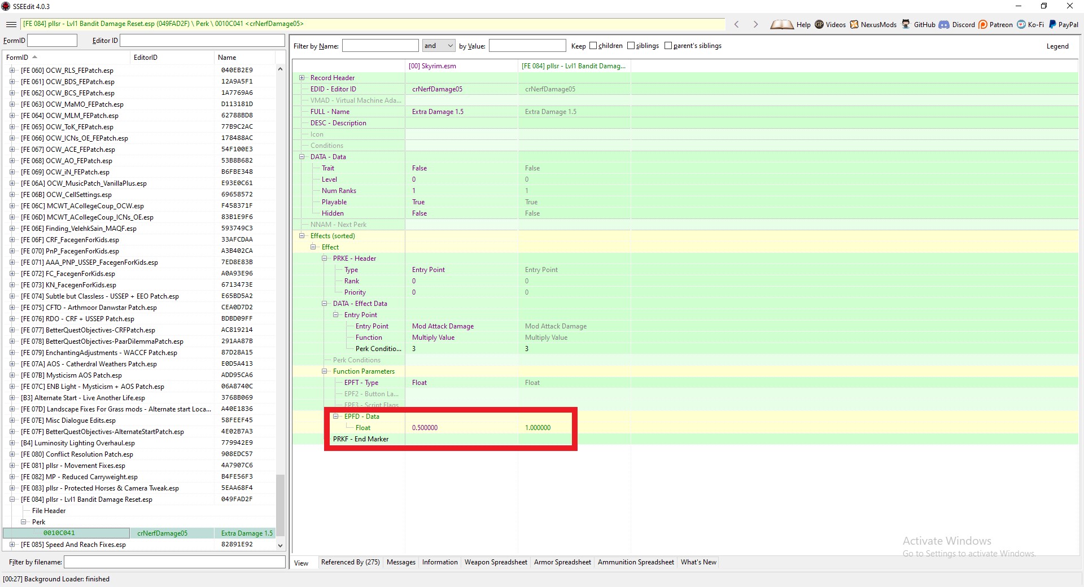Click the Filter by Name input field
Screen dimensions: 1084x587
coord(380,46)
